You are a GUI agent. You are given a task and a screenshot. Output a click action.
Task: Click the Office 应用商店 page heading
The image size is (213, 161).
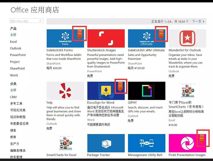(x=35, y=10)
